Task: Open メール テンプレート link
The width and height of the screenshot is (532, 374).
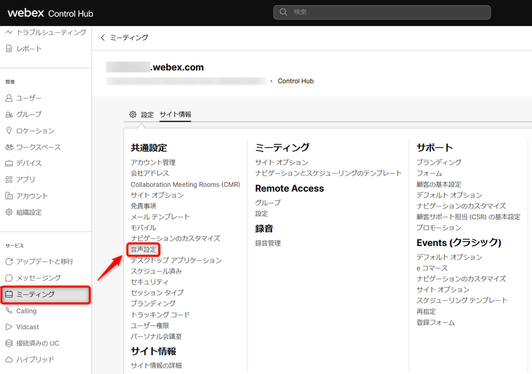Action: coord(160,217)
